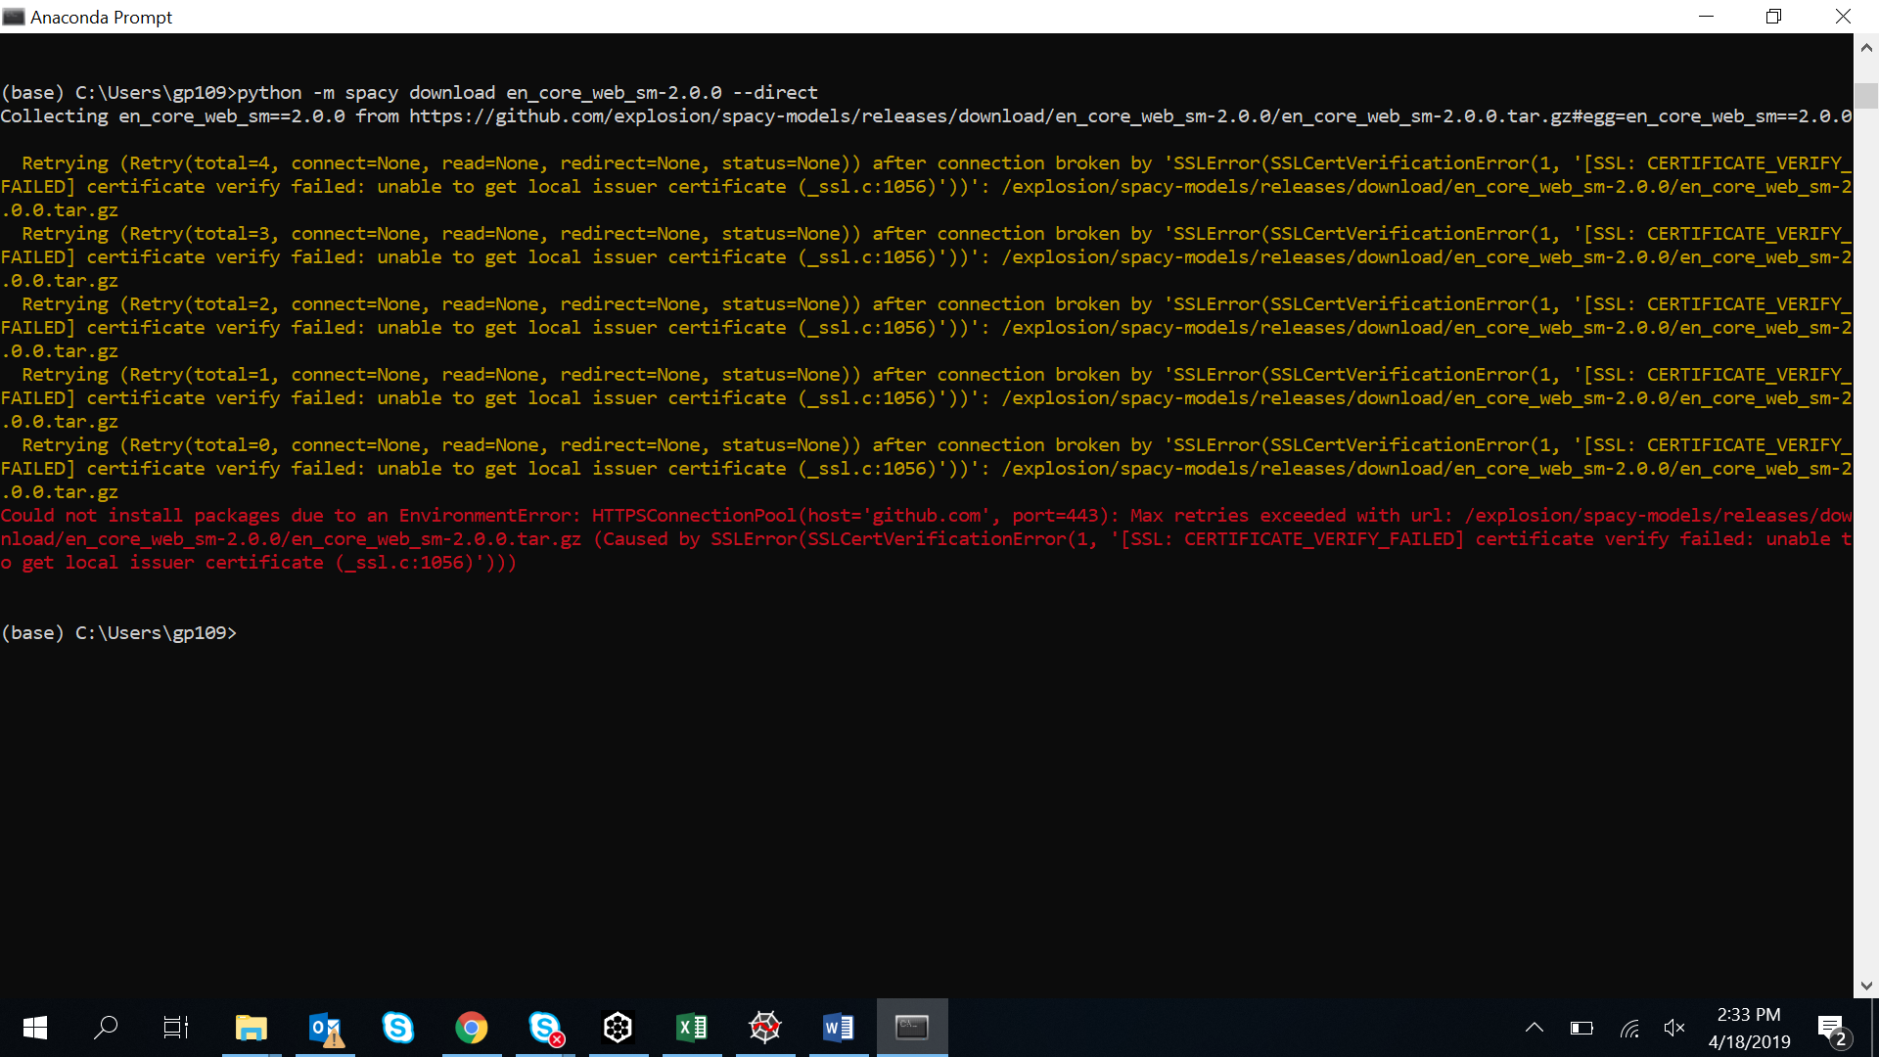Viewport: 1879px width, 1057px height.
Task: Click the vertical scrollbar thumb
Action: click(x=1866, y=95)
